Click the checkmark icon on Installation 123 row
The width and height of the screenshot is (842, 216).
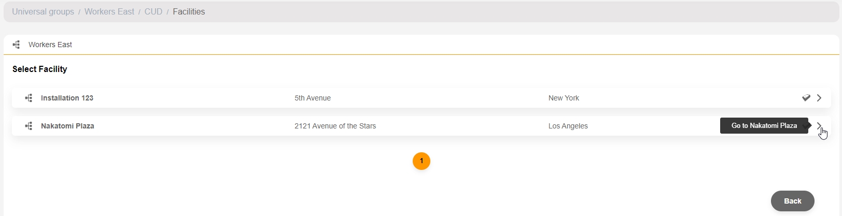(806, 98)
